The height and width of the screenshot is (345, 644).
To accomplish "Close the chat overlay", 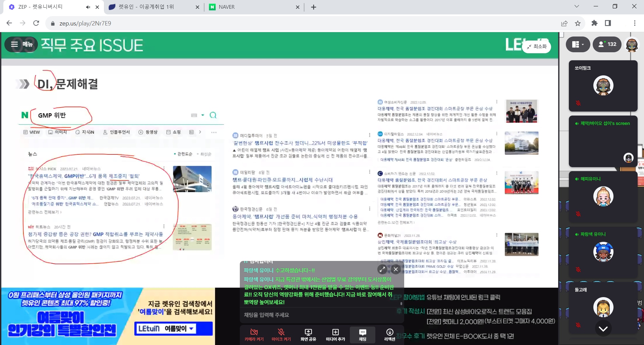I will [x=396, y=269].
